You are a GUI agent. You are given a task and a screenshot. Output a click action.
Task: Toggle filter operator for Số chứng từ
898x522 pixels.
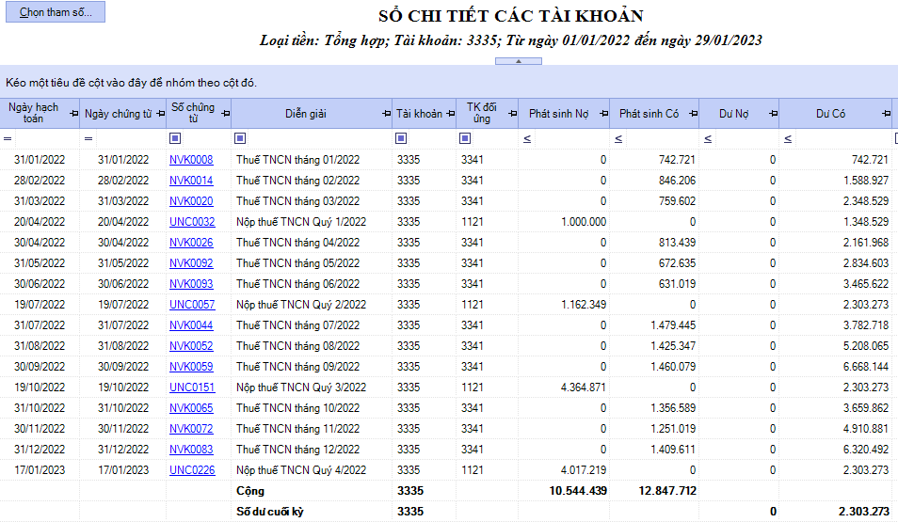pos(175,139)
